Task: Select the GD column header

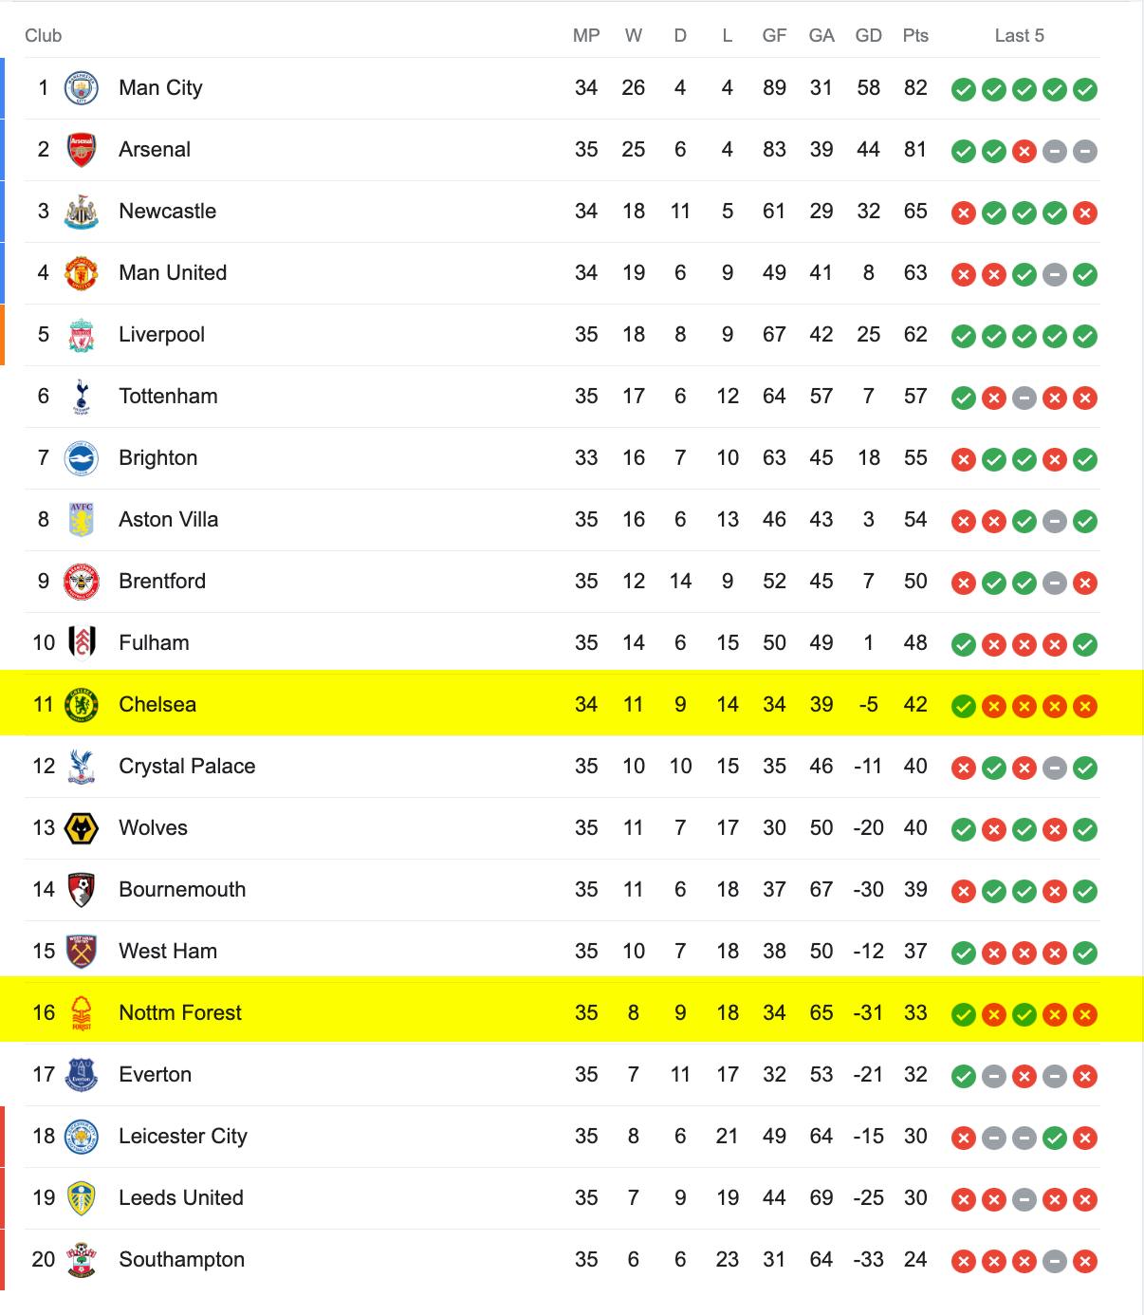Action: point(869,36)
